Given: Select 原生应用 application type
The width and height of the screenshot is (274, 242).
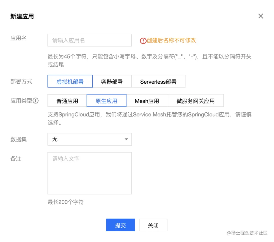Looking at the screenshot, I should [x=106, y=100].
